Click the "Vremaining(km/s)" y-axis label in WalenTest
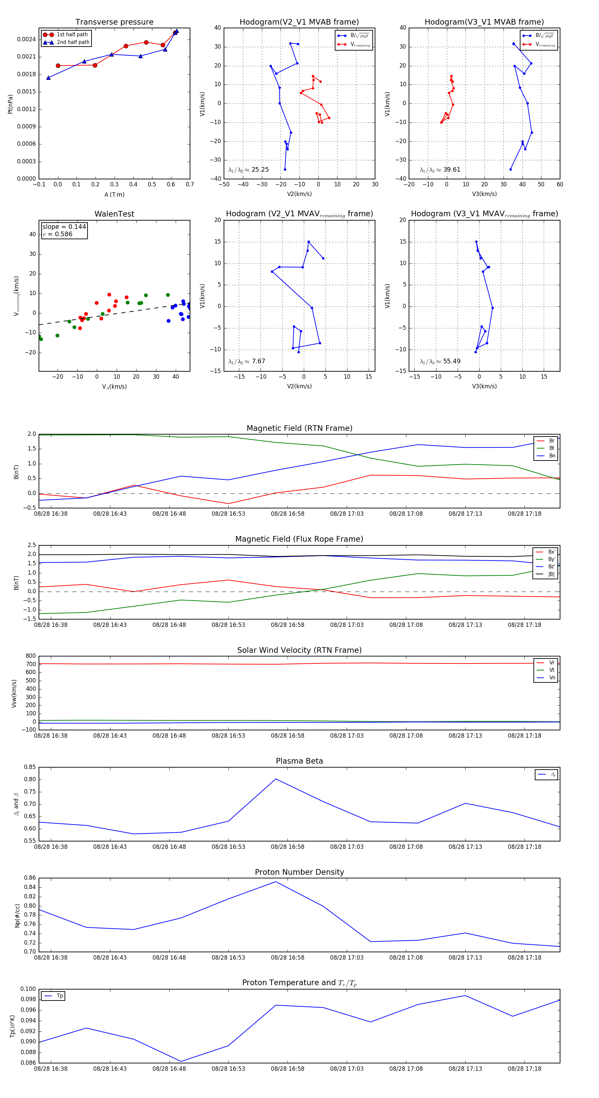 pos(16,296)
